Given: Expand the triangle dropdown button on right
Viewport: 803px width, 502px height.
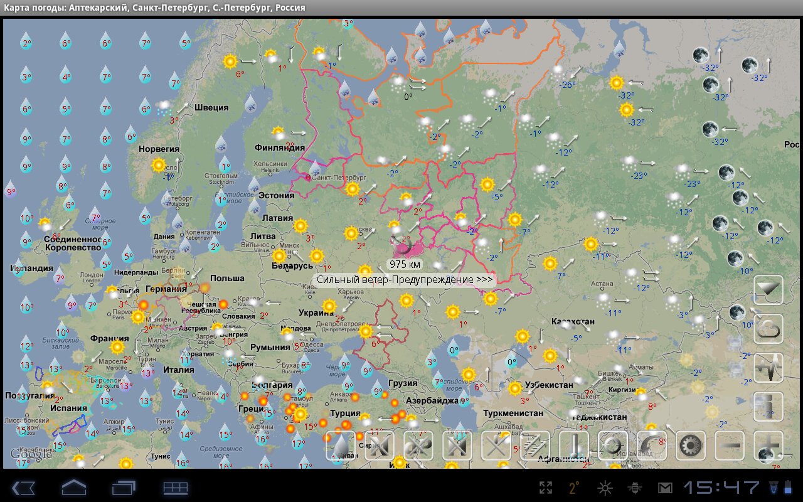Looking at the screenshot, I should (x=768, y=290).
